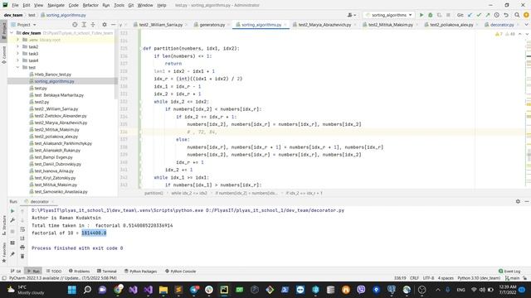The width and height of the screenshot is (531, 298).
Task: Toggle scroll to end in Run console
Action: (x=22, y=238)
